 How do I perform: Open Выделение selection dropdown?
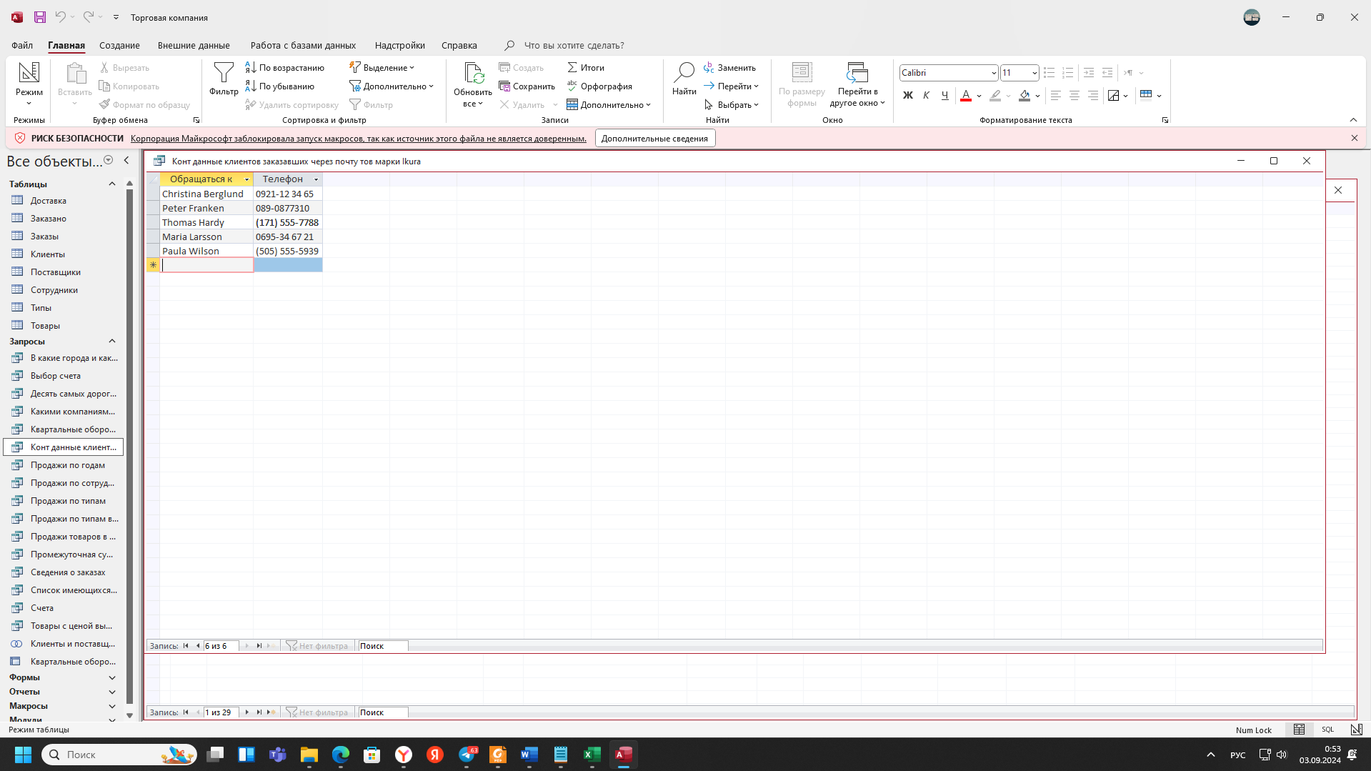coord(382,67)
